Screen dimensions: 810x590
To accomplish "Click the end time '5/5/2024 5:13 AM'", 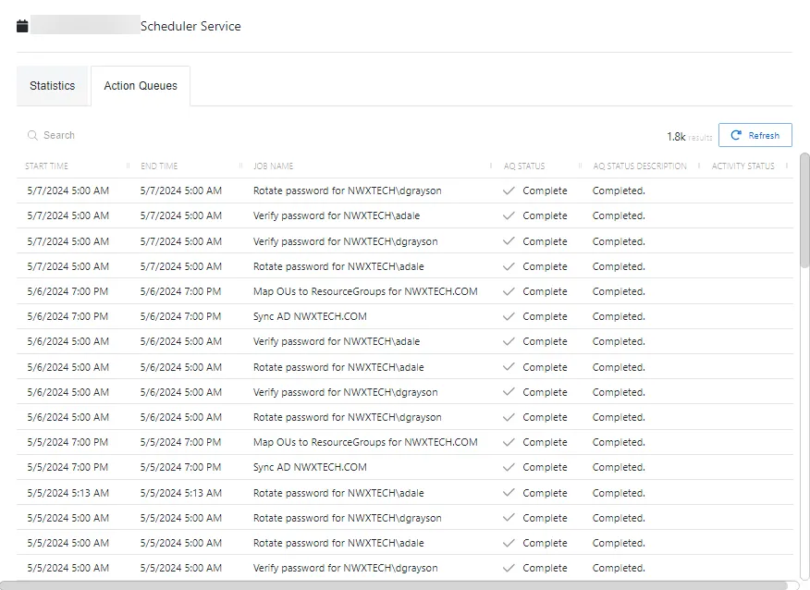I will (181, 493).
